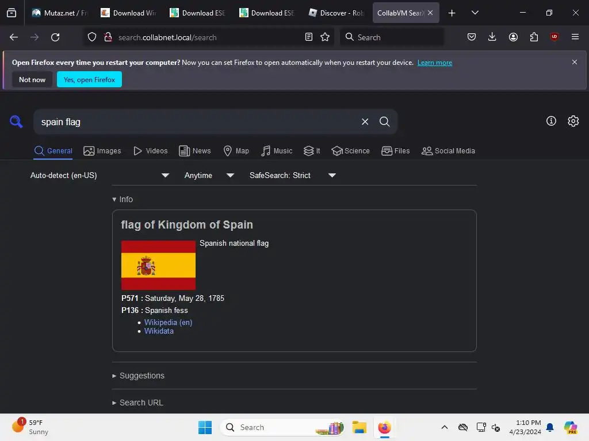The image size is (589, 441).
Task: Collapse the Info section
Action: [123, 199]
